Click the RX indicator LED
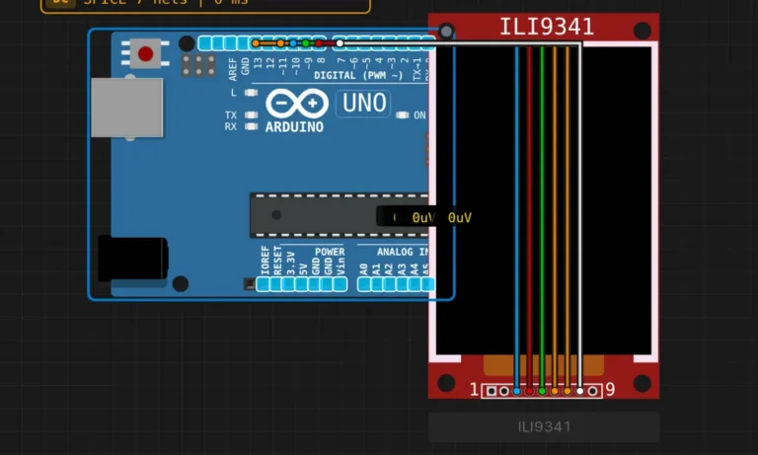Image resolution: width=758 pixels, height=455 pixels. (x=251, y=126)
